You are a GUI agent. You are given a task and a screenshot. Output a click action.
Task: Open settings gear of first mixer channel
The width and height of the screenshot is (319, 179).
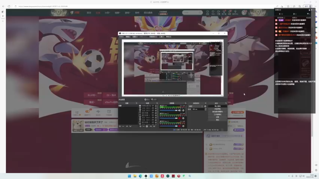[x=183, y=111]
